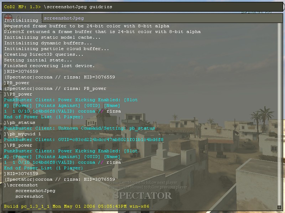Viewport: 285px width, 213px height.
Task: Click the yellow build version text
Action: point(77,206)
